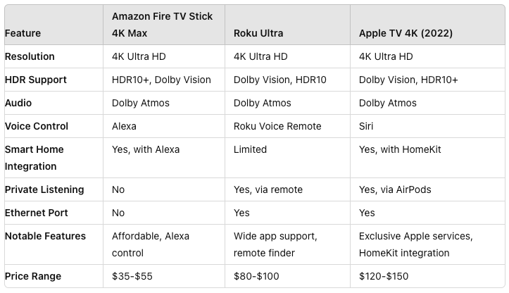Select the Wide app support, remote finder cell
The height and width of the screenshot is (293, 509).
[x=275, y=244]
